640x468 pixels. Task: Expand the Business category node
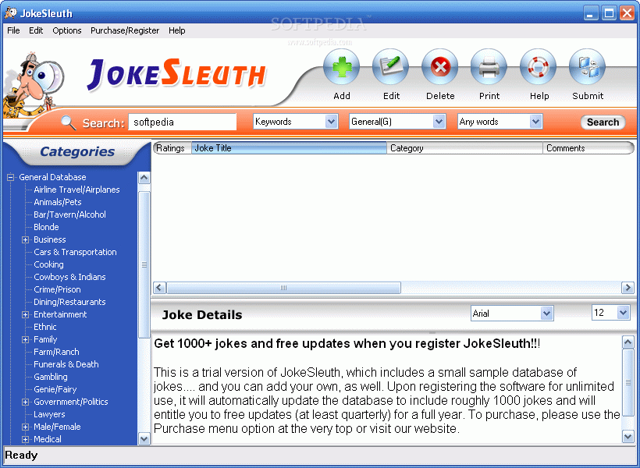(x=25, y=239)
